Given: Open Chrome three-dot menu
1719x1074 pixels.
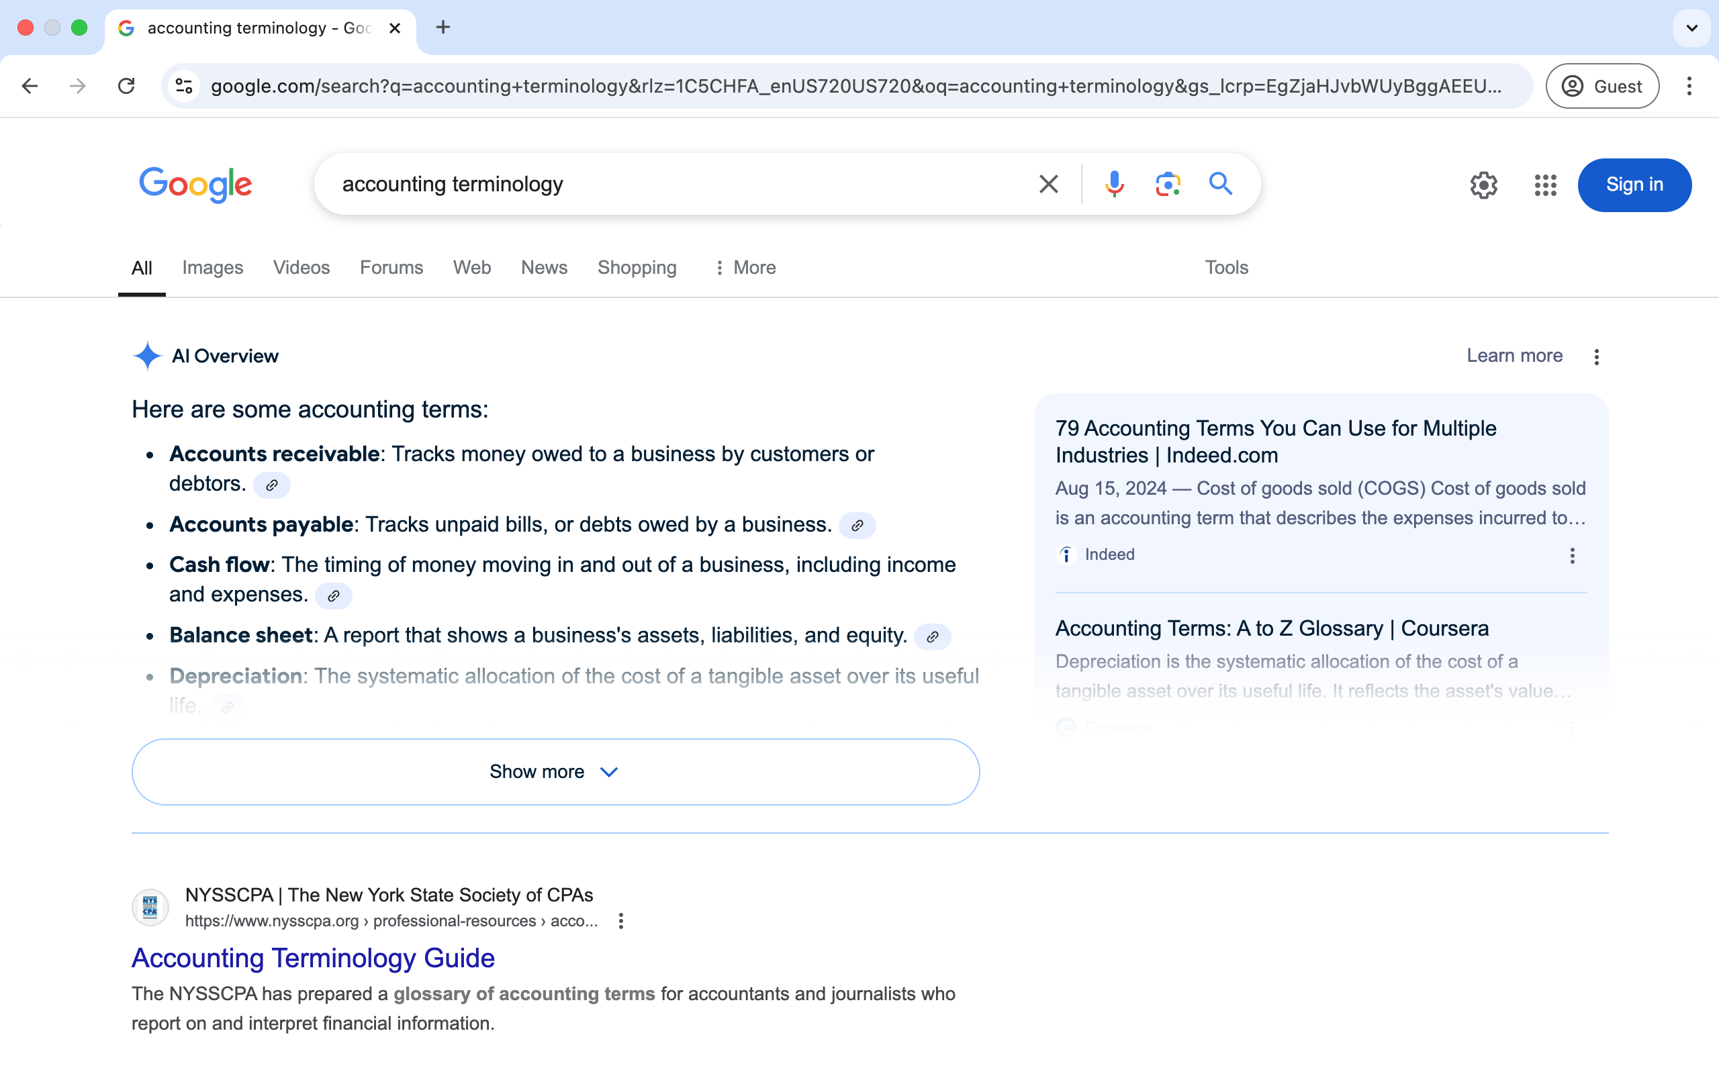Looking at the screenshot, I should point(1689,86).
